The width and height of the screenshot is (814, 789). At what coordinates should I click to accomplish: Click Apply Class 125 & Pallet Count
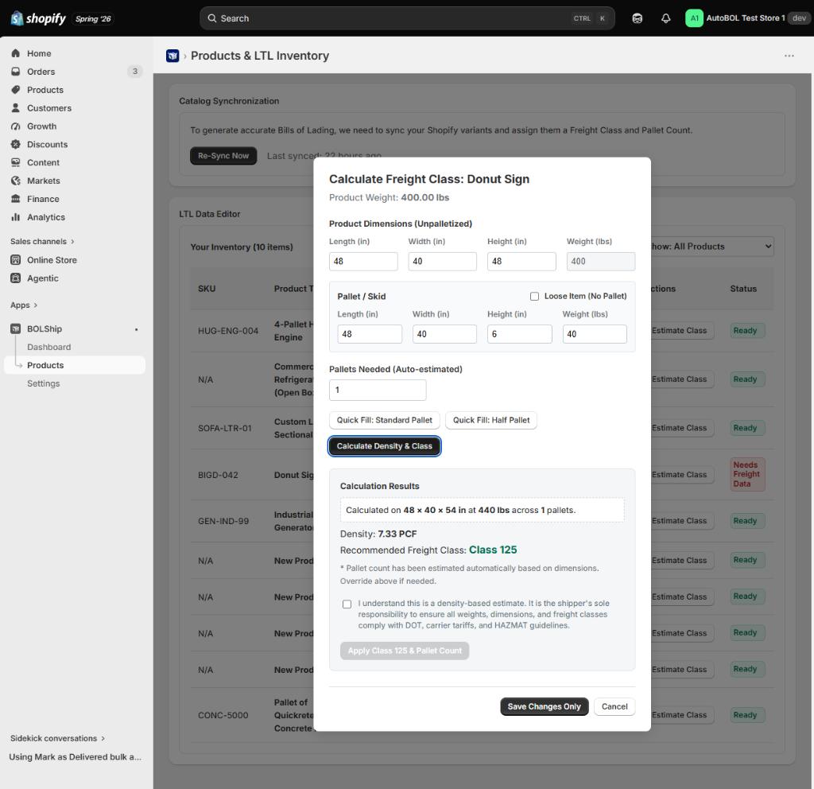tap(405, 651)
